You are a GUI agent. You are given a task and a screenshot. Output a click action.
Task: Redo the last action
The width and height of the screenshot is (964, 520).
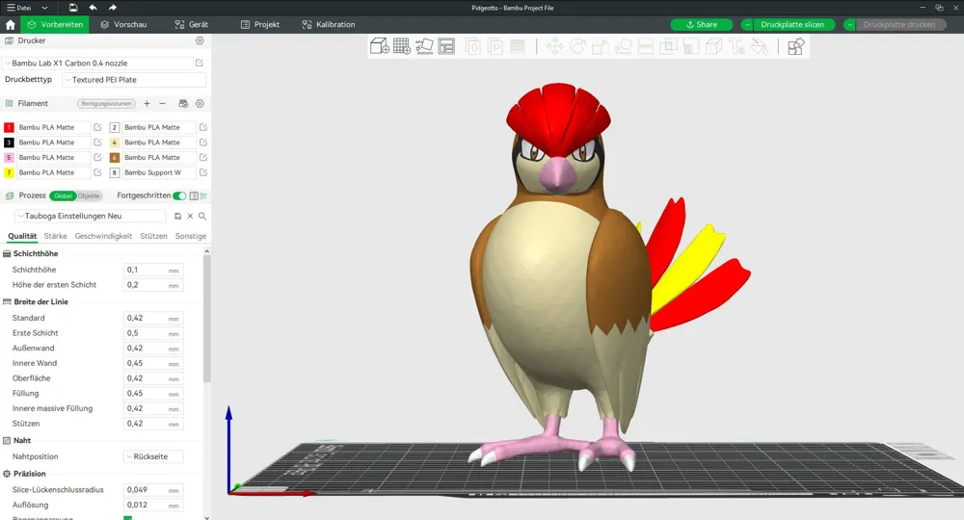(113, 8)
